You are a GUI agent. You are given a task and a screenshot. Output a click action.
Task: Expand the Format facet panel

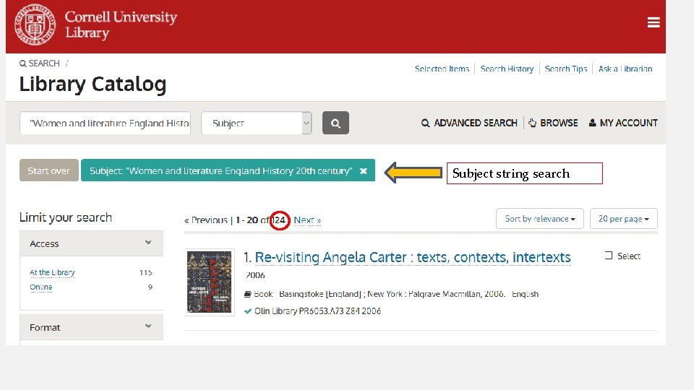[91, 328]
